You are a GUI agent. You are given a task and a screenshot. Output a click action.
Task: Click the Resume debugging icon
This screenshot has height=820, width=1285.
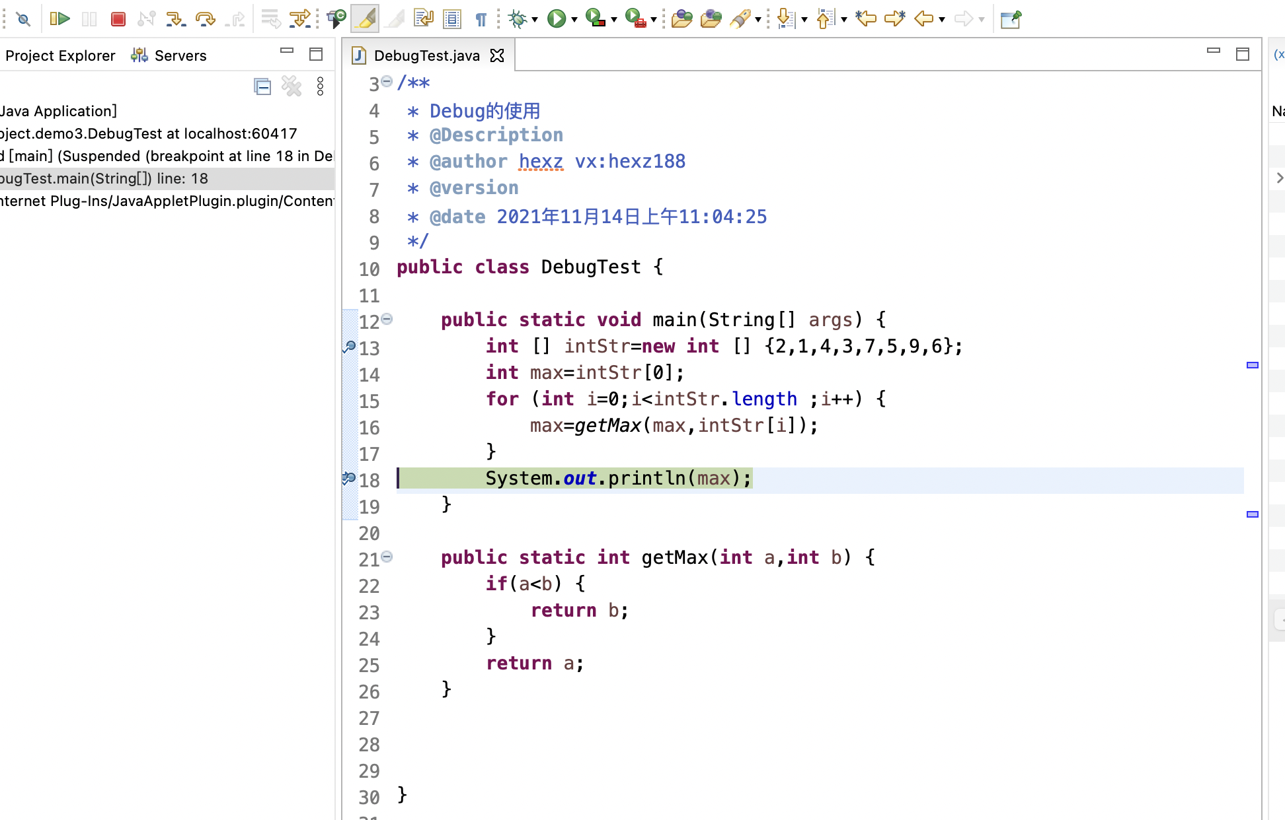[x=59, y=18]
